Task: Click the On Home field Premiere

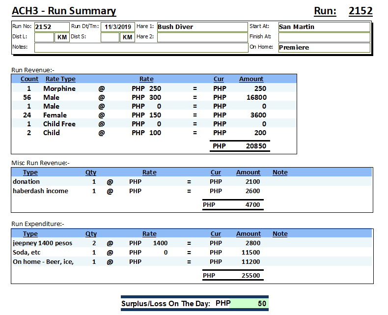Action: [324, 48]
